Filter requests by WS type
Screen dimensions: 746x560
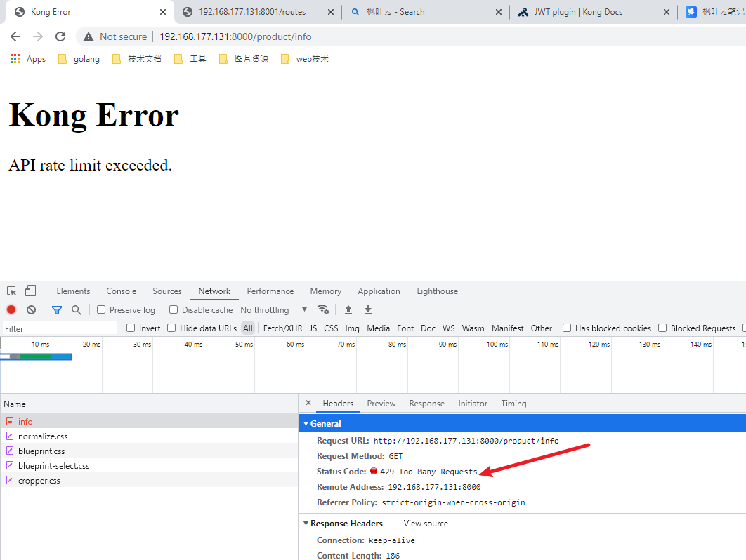tap(449, 328)
